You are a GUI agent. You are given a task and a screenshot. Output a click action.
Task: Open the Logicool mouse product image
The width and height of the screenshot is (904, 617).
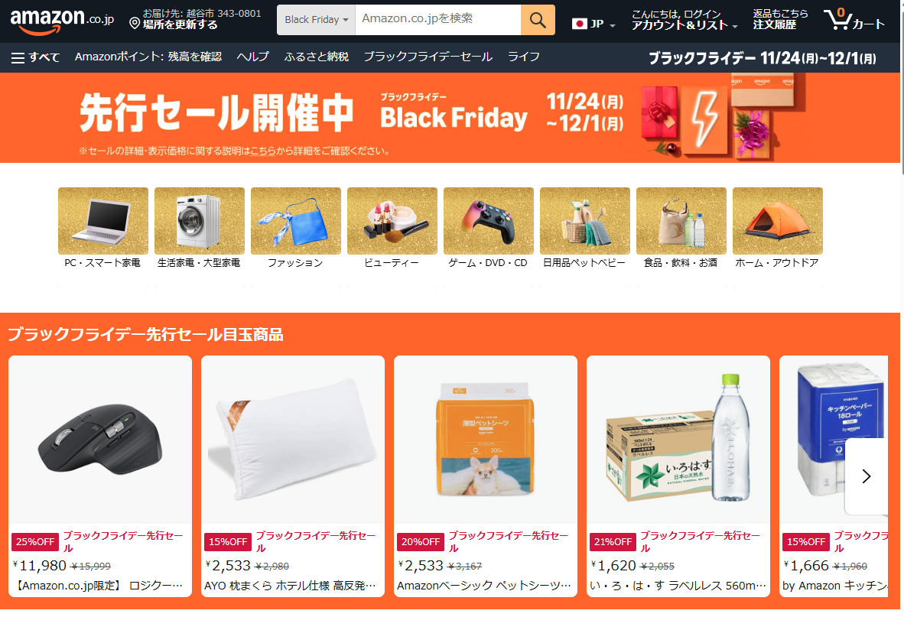pos(100,439)
